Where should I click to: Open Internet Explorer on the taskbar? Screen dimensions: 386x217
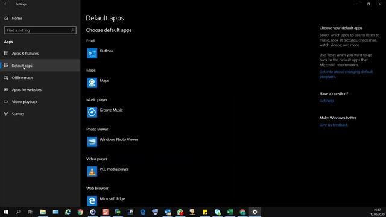coord(68,212)
